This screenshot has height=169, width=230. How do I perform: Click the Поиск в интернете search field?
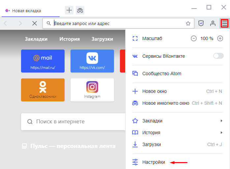coord(73,122)
